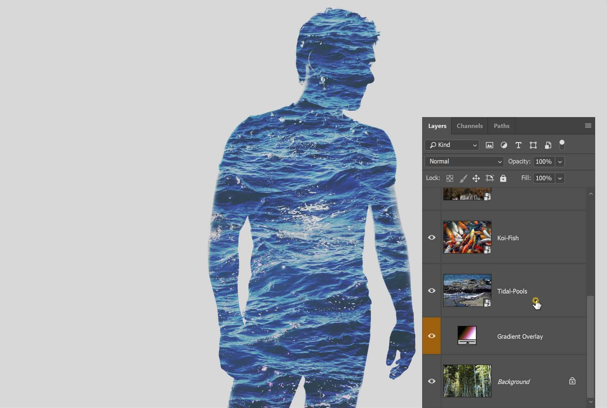The image size is (607, 408).
Task: Open the Fill slider dropdown arrow
Action: tap(560, 178)
